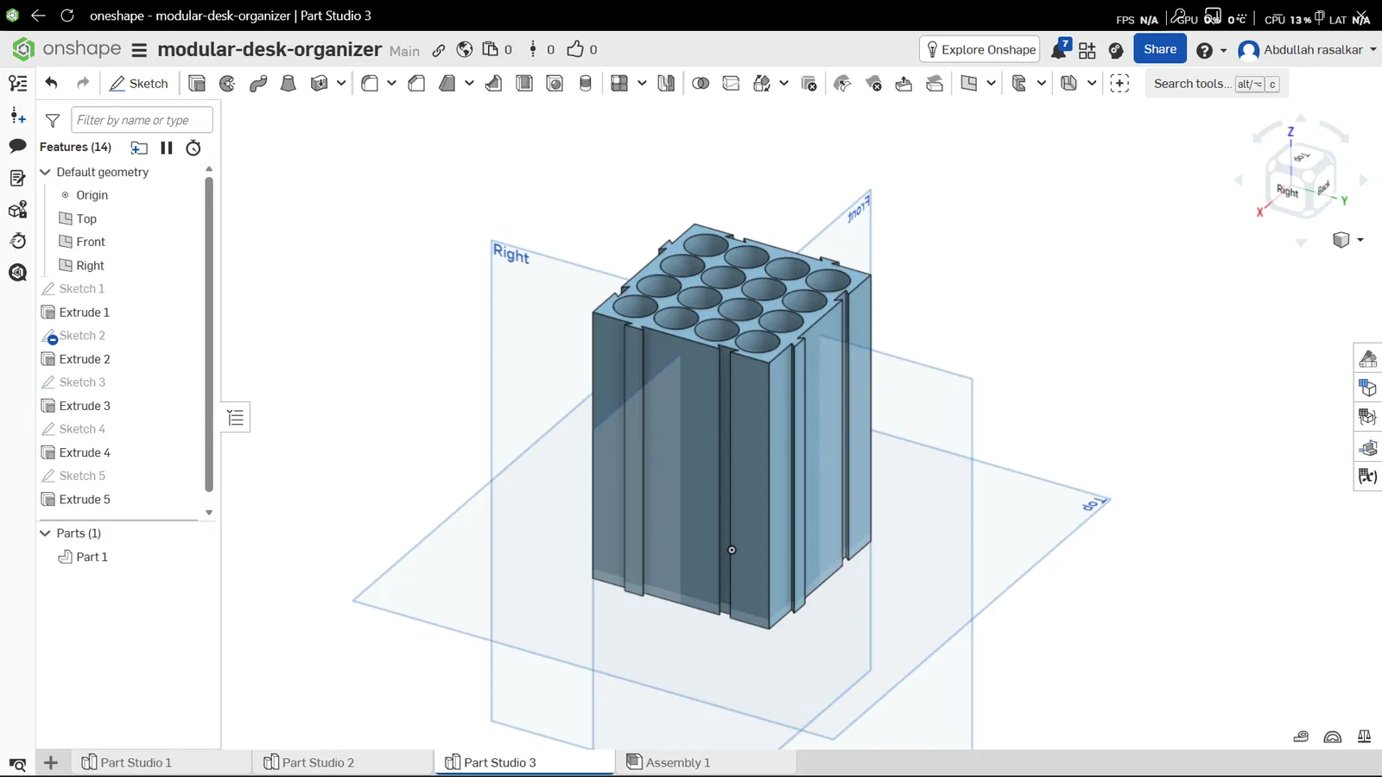Select the Delete face tool
The image size is (1382, 777).
pos(873,84)
